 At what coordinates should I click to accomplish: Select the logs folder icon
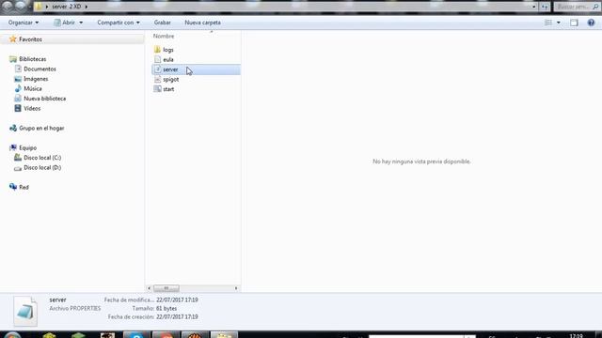(x=157, y=50)
